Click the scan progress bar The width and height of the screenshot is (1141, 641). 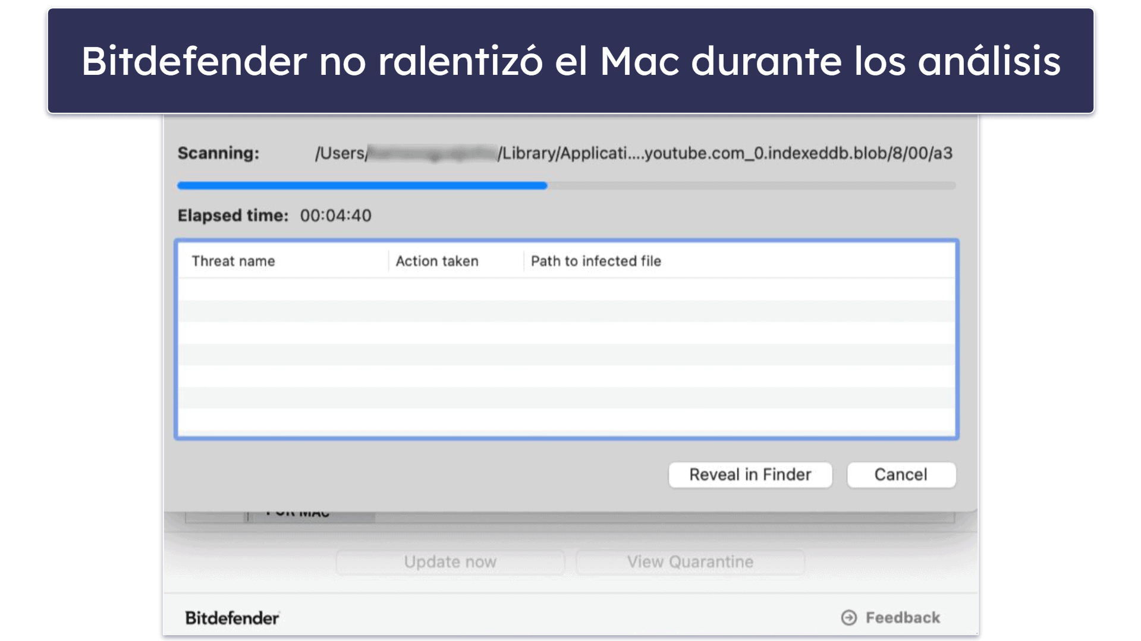[566, 186]
